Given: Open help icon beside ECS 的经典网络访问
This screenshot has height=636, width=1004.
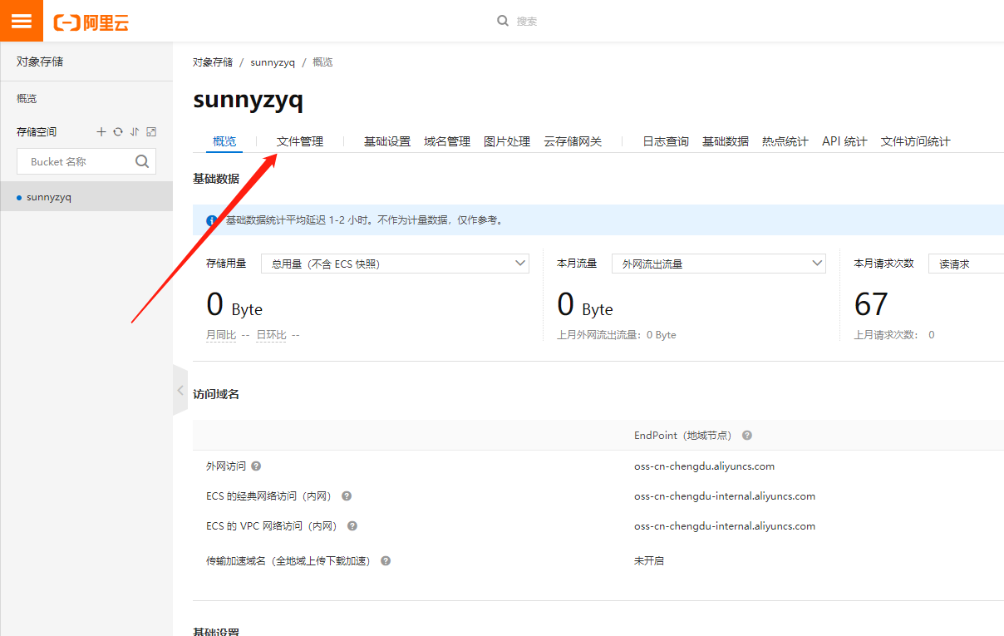Looking at the screenshot, I should pyautogui.click(x=347, y=496).
